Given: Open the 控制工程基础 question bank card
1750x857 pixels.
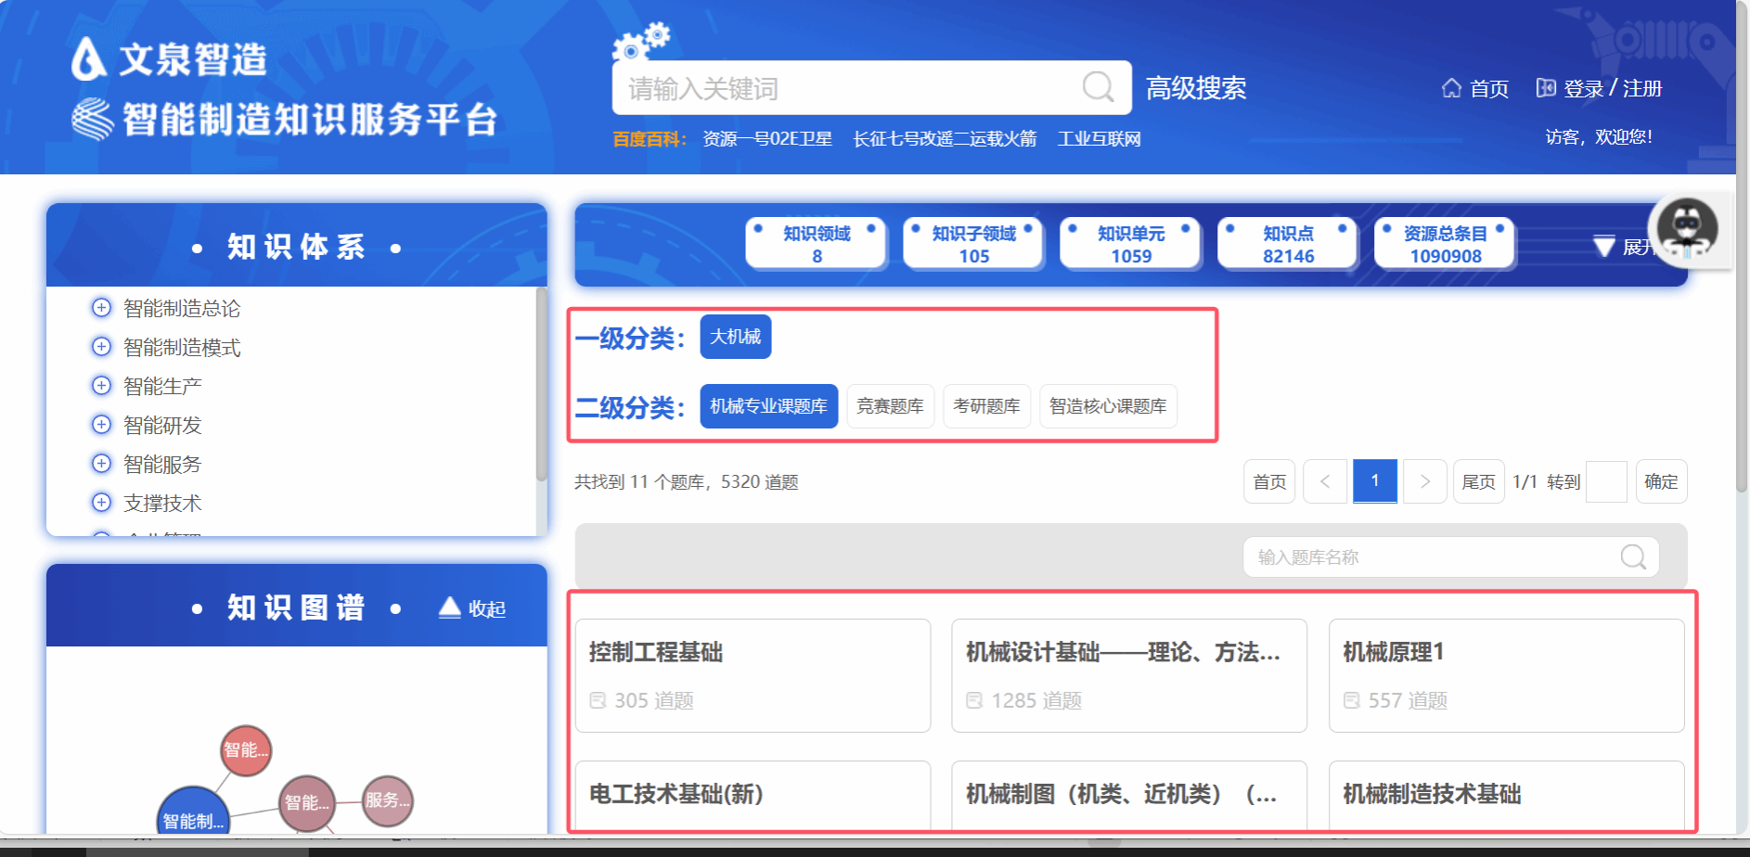Looking at the screenshot, I should (x=753, y=675).
